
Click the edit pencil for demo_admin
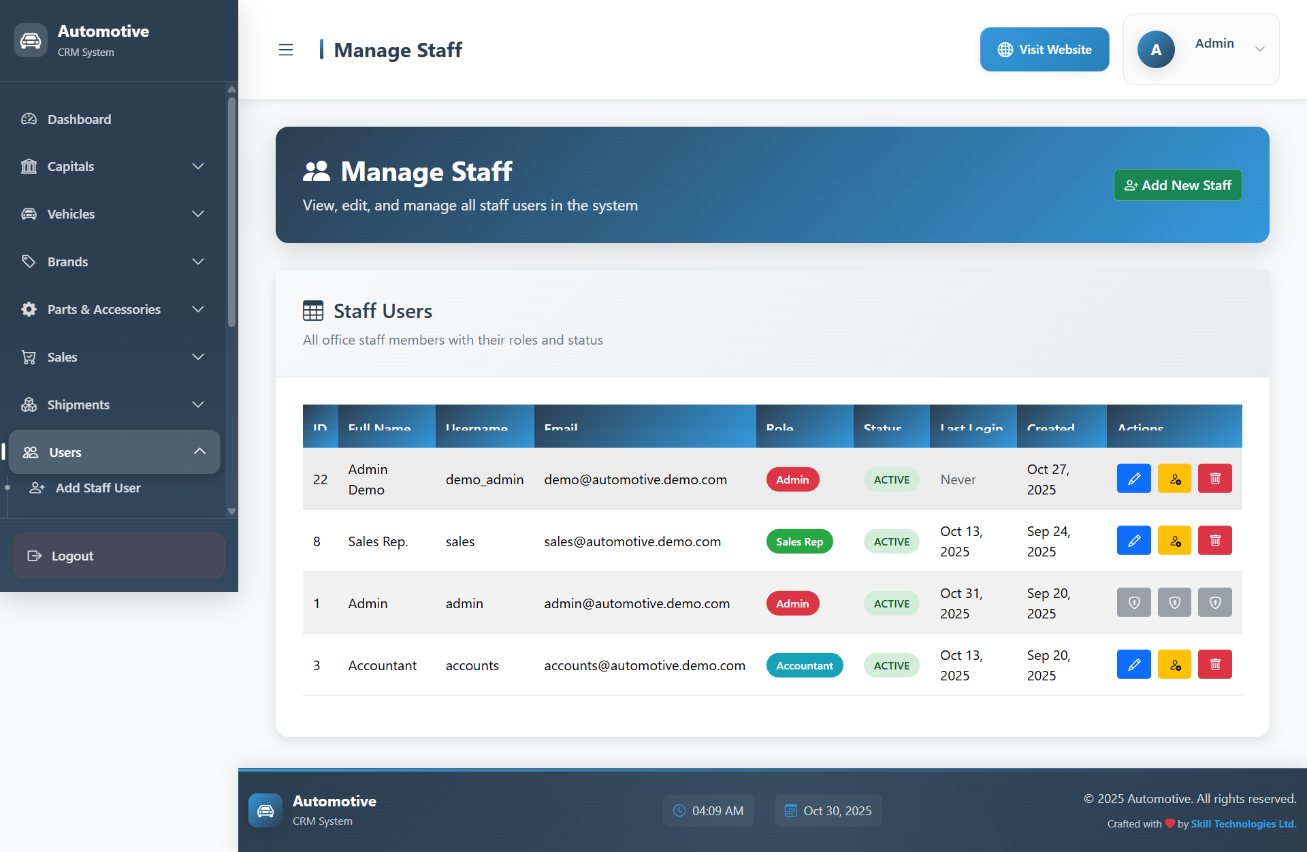tap(1133, 479)
